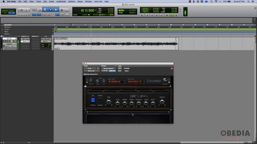The width and height of the screenshot is (257, 144).
Task: Click the Online transport button
Action: click(x=142, y=15)
